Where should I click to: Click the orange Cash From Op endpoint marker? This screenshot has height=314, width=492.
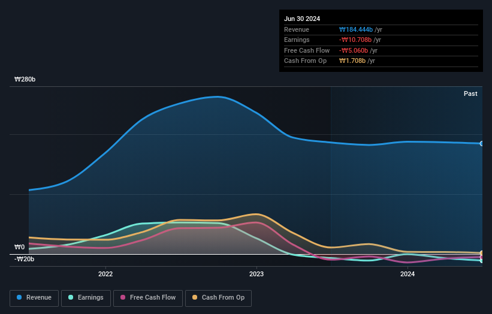pos(482,253)
